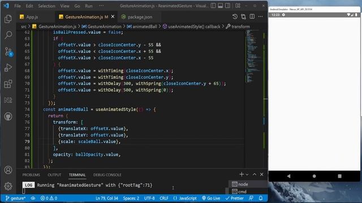The image size is (362, 203).
Task: Add a new terminal with the plus icon
Action: point(242,174)
